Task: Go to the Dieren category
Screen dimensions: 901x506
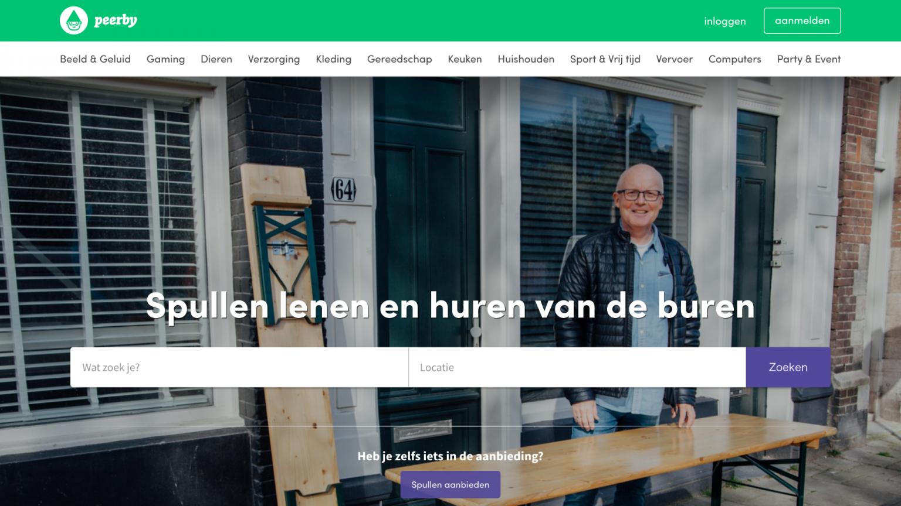Action: point(216,59)
